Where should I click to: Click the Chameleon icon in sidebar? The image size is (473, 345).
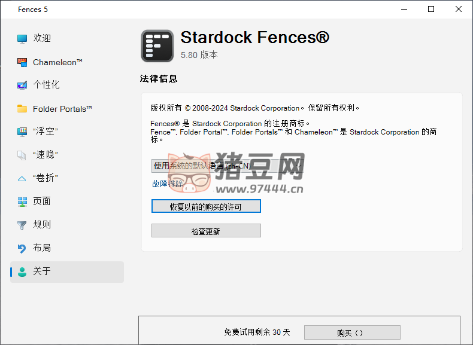tap(22, 62)
